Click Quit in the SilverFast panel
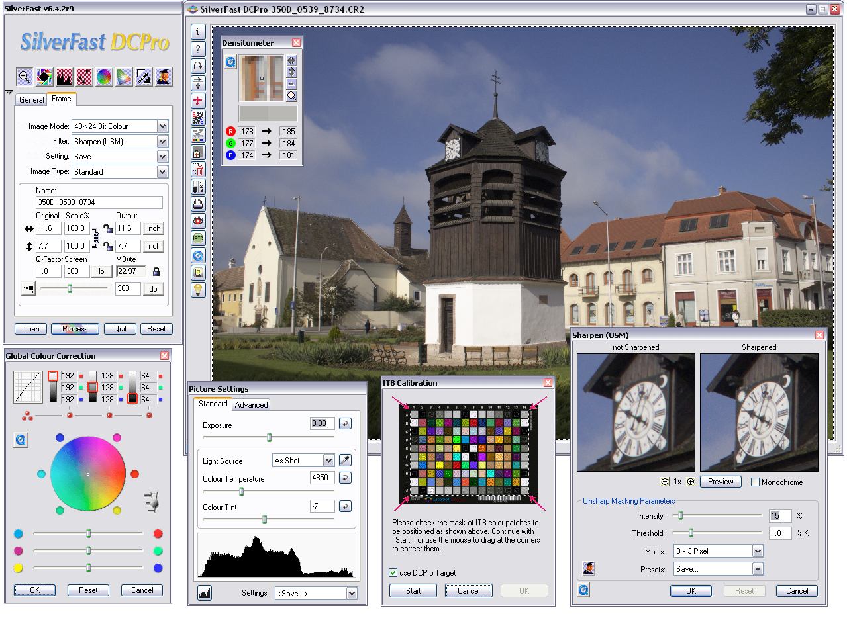 click(120, 329)
